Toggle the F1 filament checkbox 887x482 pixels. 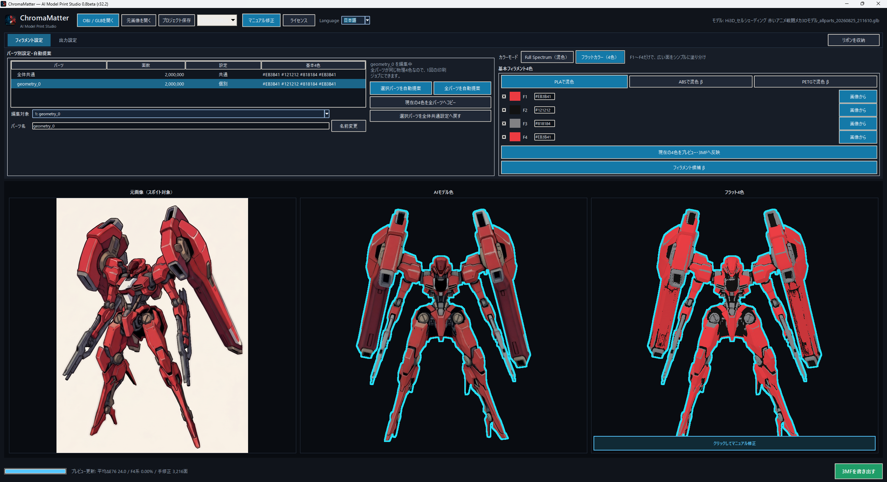[504, 97]
